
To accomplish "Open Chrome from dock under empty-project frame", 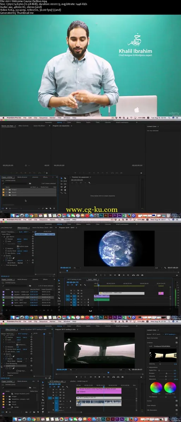I will (31, 216).
